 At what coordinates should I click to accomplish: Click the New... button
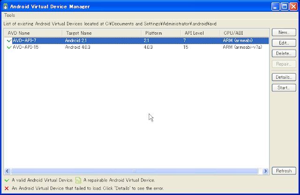click(x=284, y=32)
